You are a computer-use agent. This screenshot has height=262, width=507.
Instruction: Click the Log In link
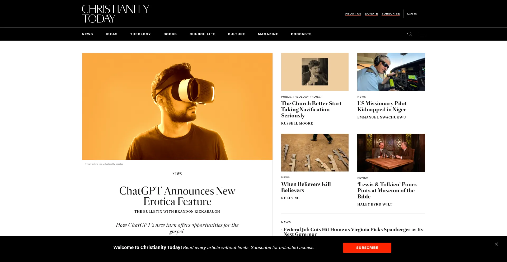[412, 13]
